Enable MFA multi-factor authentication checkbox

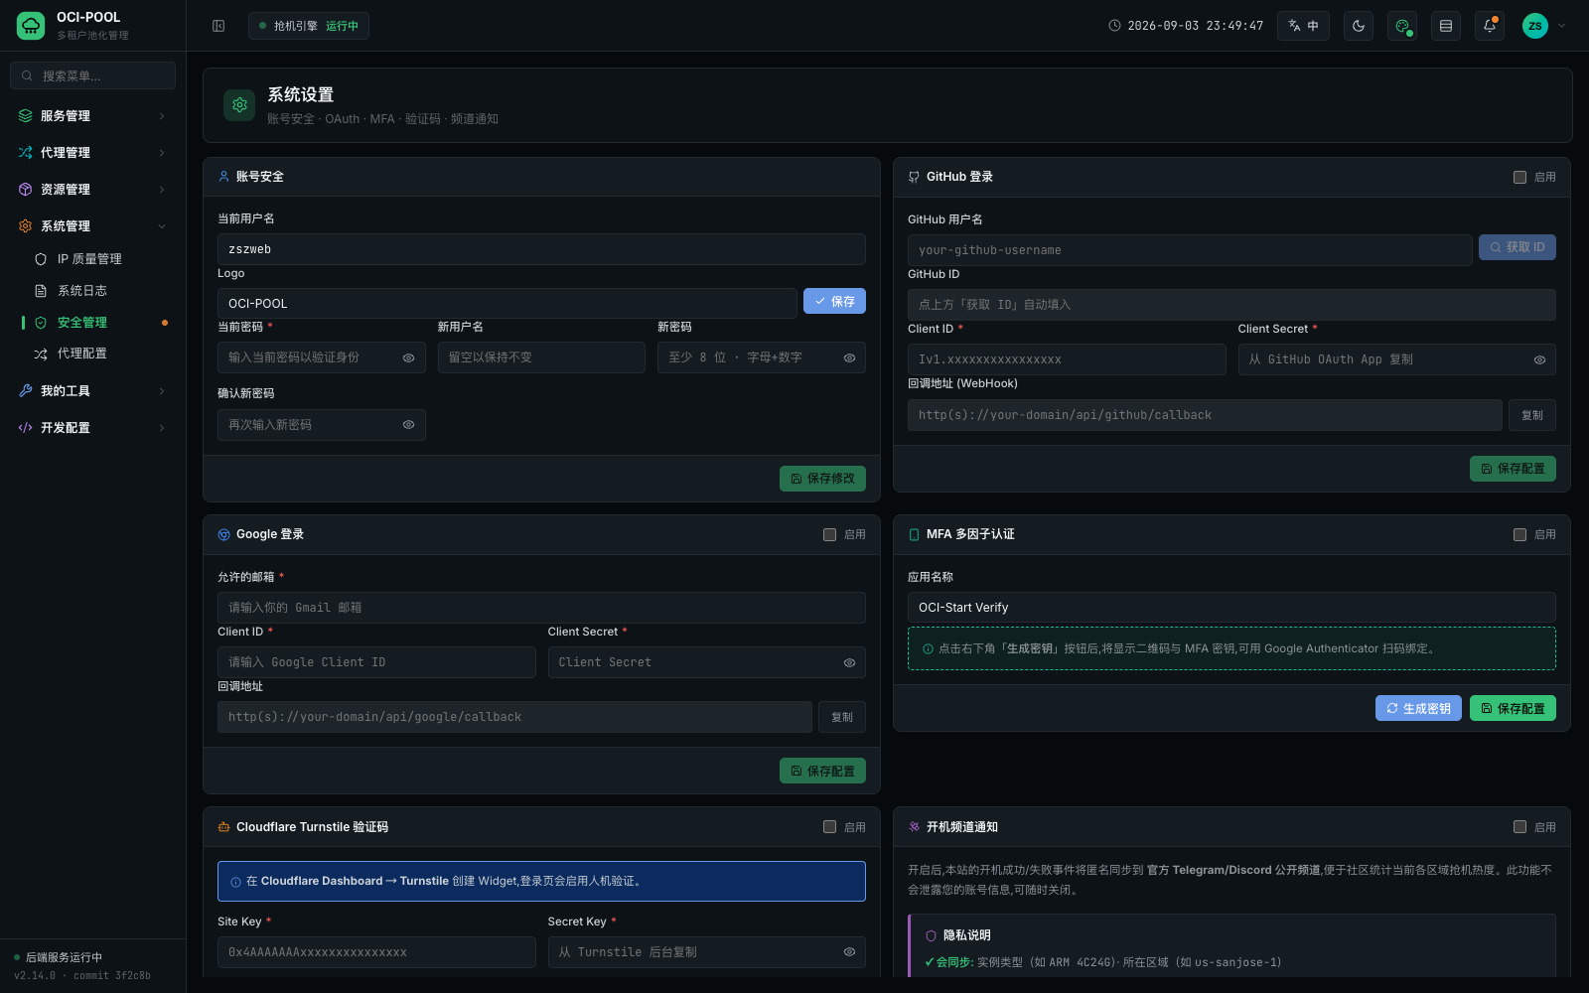[1519, 534]
